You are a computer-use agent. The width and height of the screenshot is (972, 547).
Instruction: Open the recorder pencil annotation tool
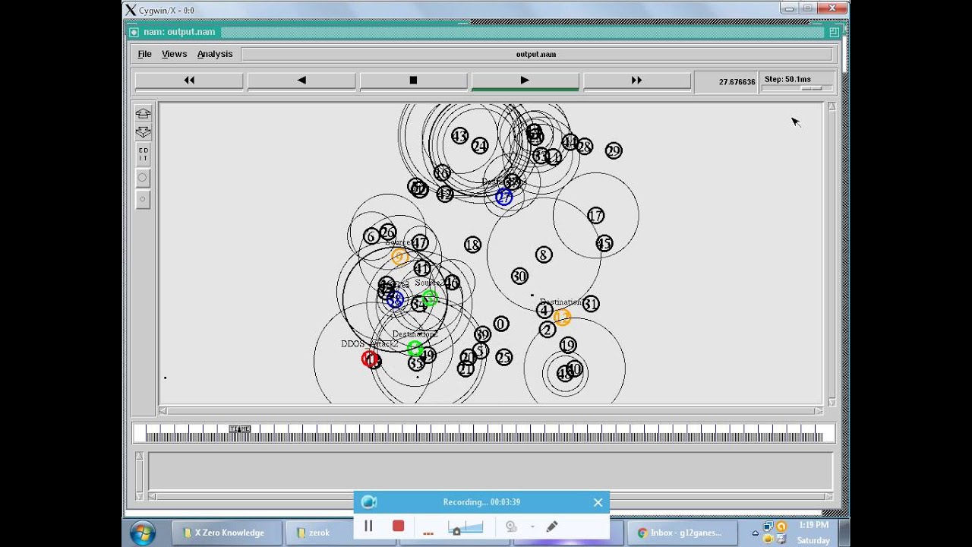552,526
